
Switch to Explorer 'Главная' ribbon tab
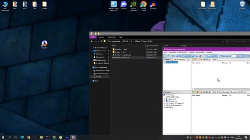click(x=101, y=37)
